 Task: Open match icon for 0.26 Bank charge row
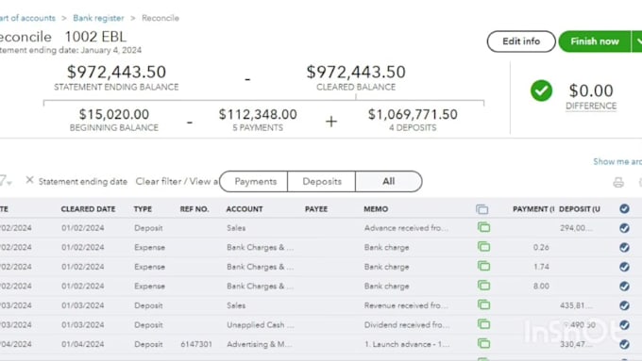point(483,247)
